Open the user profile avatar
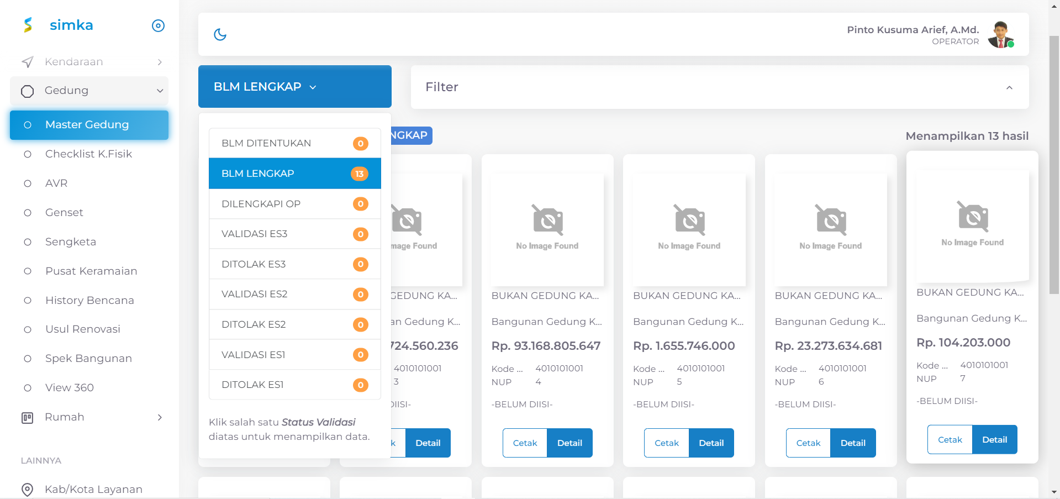 coord(1000,34)
